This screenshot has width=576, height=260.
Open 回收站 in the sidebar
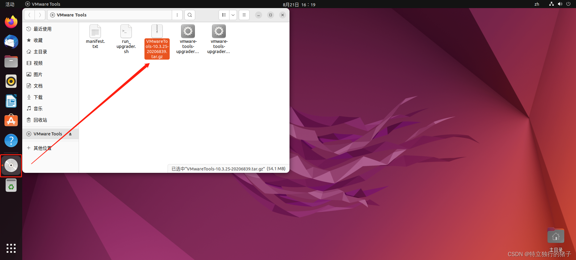point(50,120)
